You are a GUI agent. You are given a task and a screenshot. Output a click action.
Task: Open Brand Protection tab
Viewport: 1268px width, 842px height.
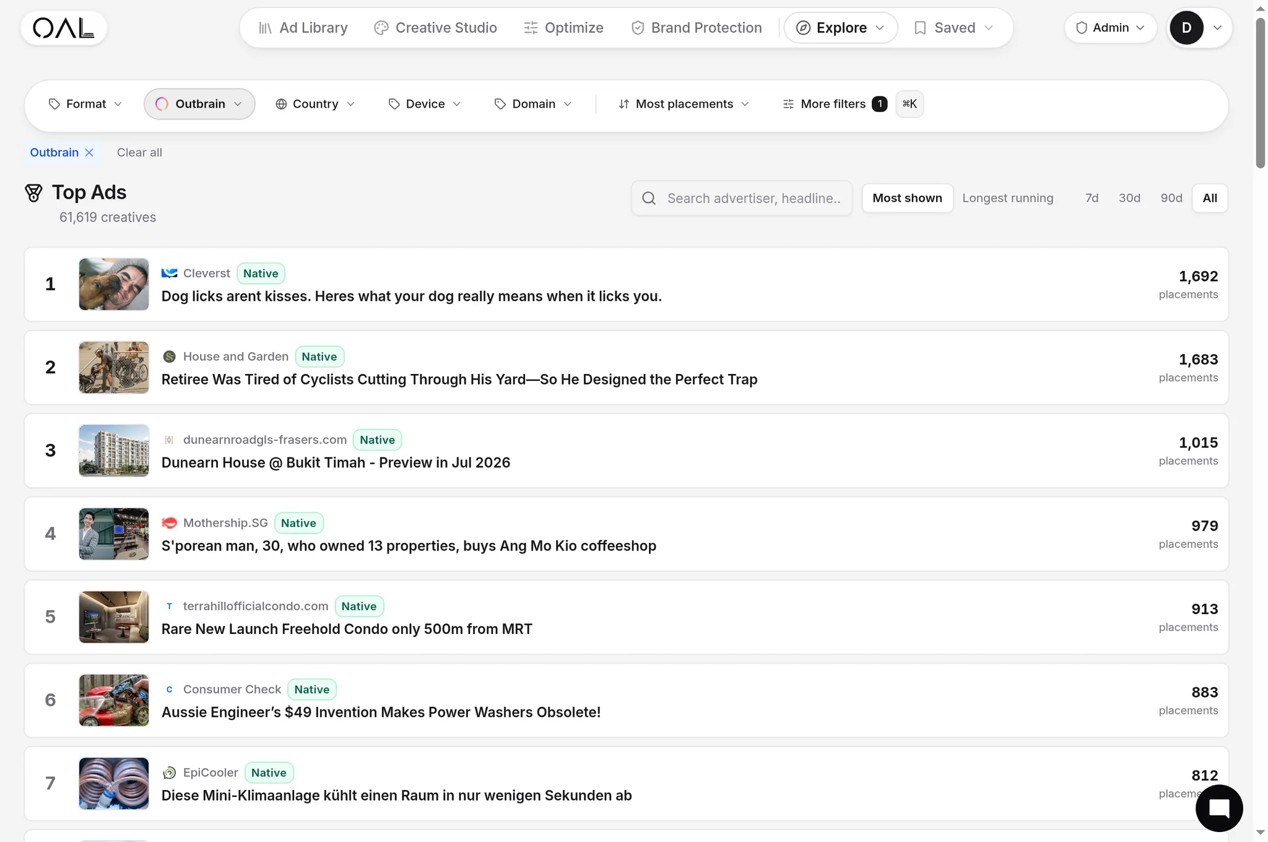point(697,28)
